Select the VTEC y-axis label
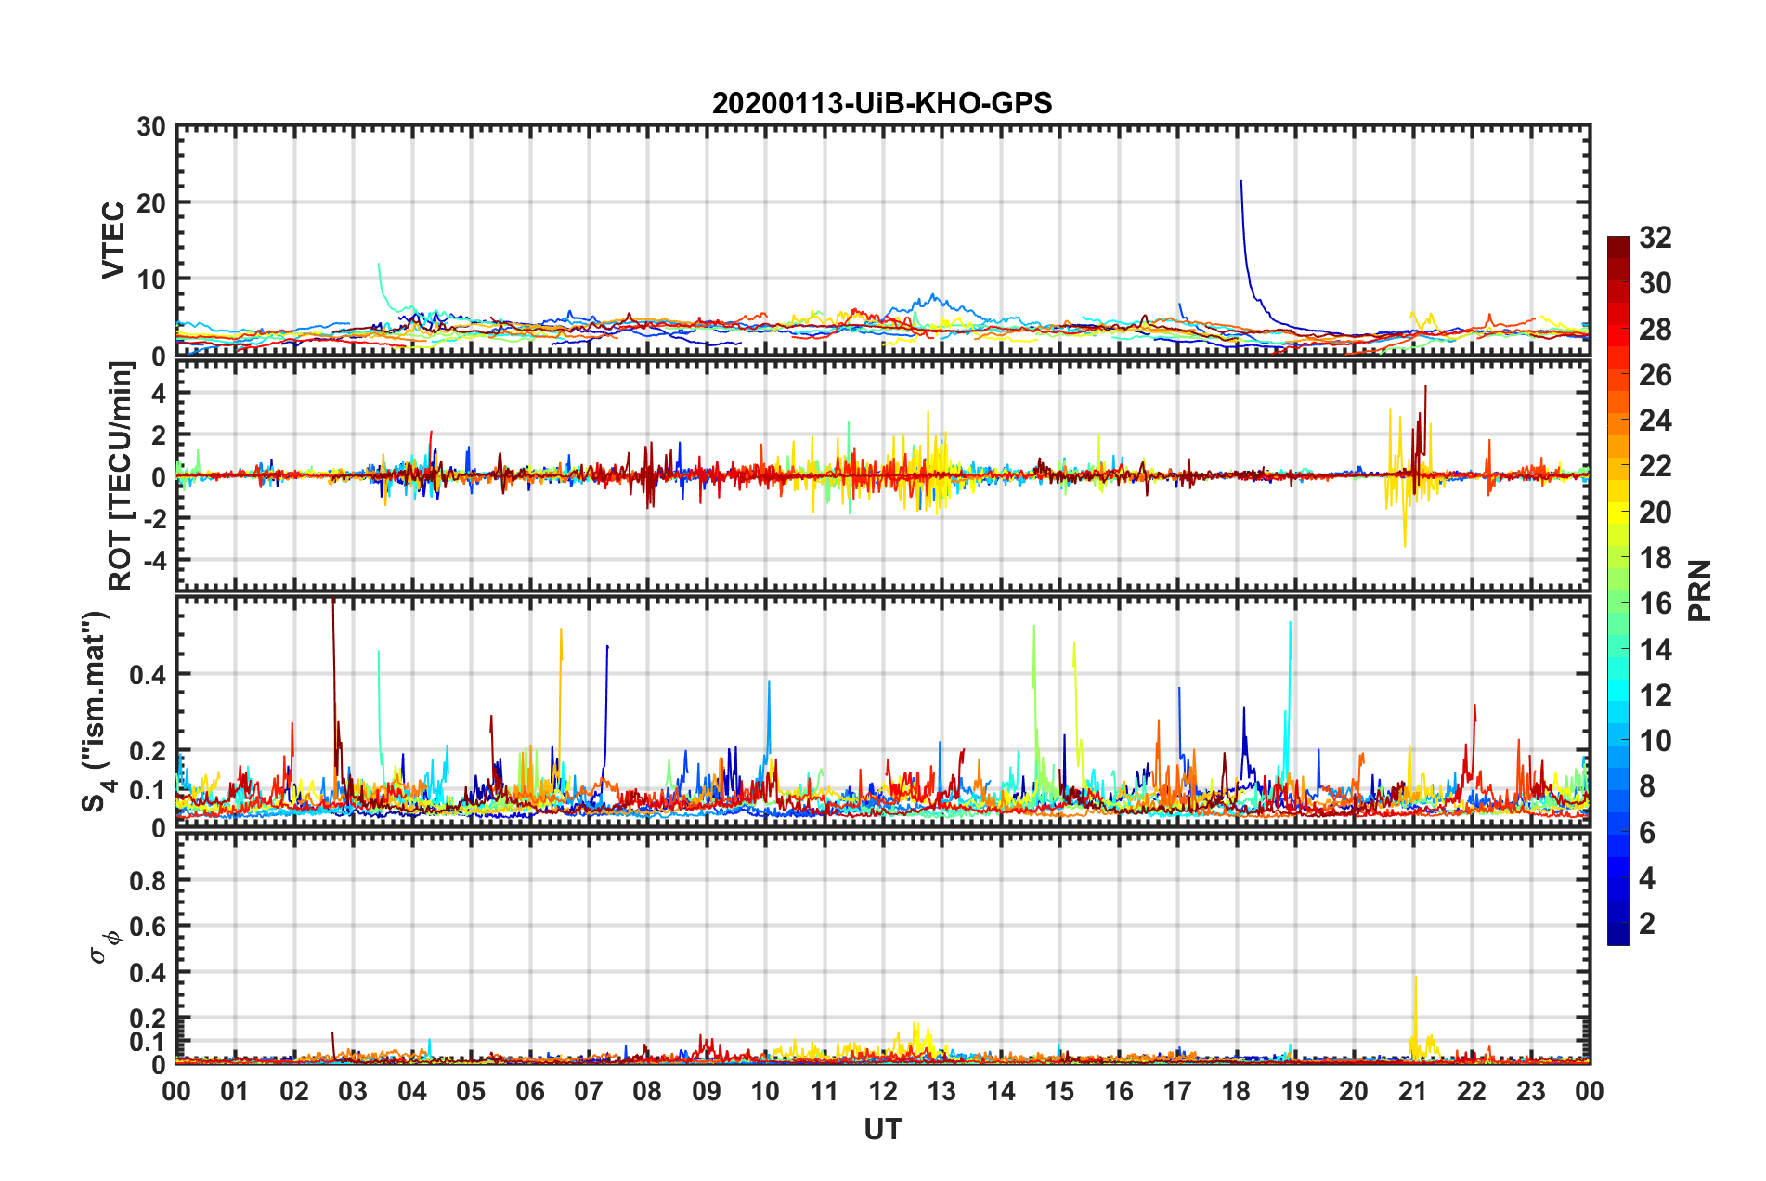1766x1181 pixels. (x=113, y=240)
